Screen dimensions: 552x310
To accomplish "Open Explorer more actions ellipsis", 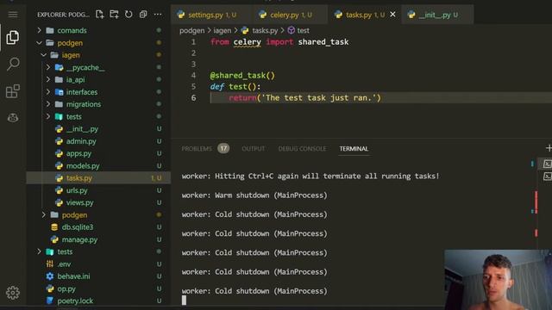I will tap(158, 14).
